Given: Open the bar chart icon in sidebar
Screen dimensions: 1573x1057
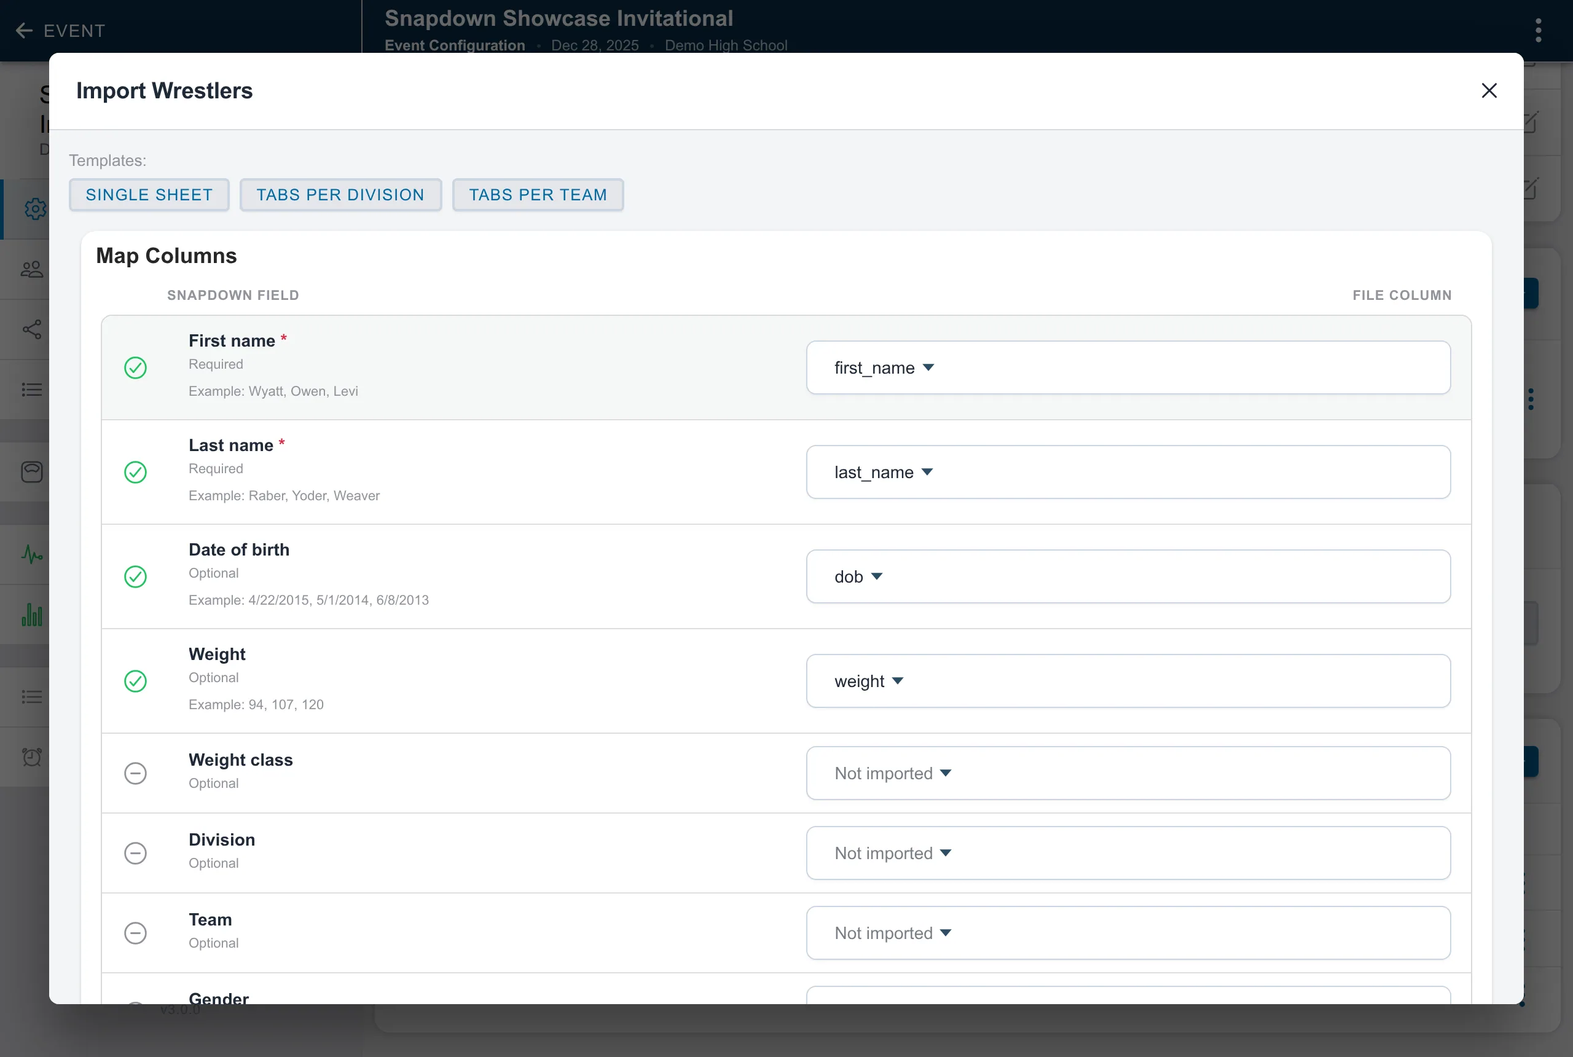Looking at the screenshot, I should (32, 615).
